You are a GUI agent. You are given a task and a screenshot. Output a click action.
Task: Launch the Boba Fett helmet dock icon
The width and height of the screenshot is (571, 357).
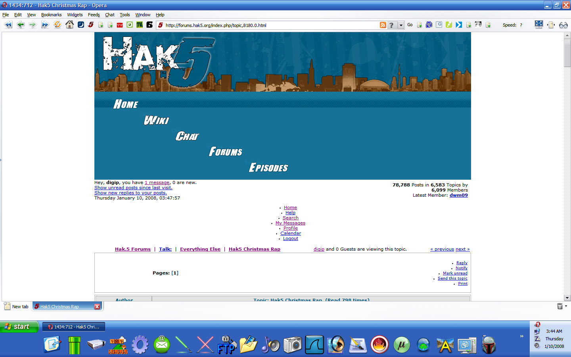tap(489, 345)
